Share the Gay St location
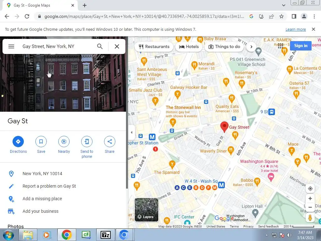321x241 pixels. click(109, 145)
